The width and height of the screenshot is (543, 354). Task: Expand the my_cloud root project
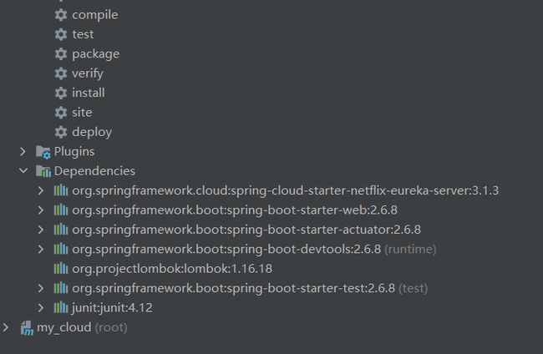[6, 327]
